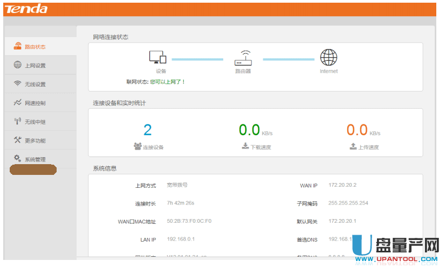This screenshot has height=268, width=446.
Task: Click the download speed 0.0 value
Action: 249,130
